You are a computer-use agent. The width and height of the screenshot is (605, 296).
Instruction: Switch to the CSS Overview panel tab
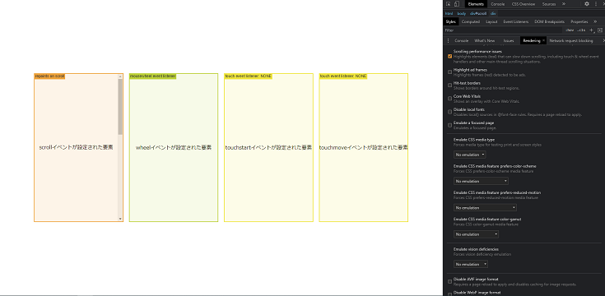click(x=524, y=4)
